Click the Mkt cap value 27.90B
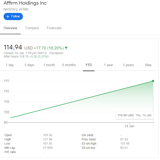Screen dimensions: 160x160 pos(48,148)
